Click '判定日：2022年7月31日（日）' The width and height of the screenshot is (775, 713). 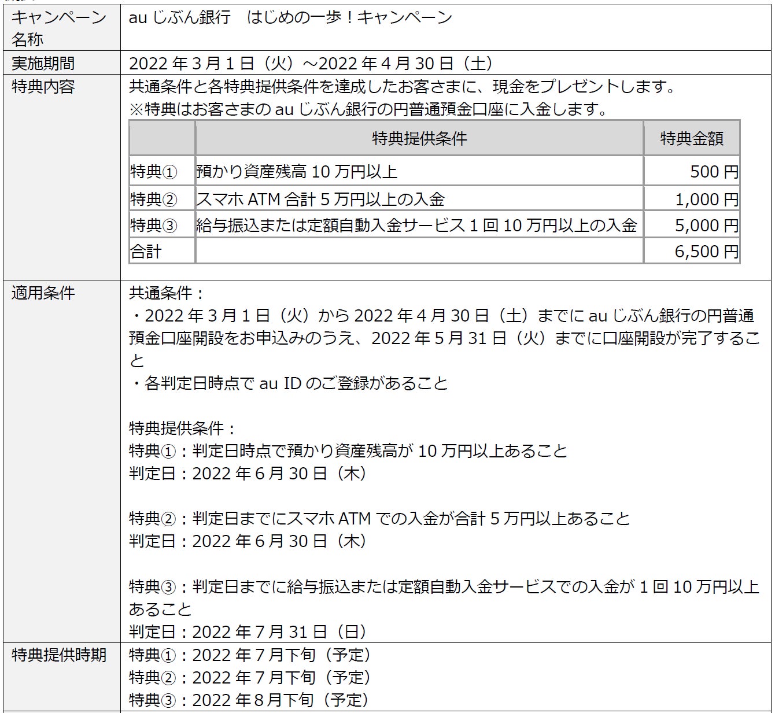click(x=249, y=631)
